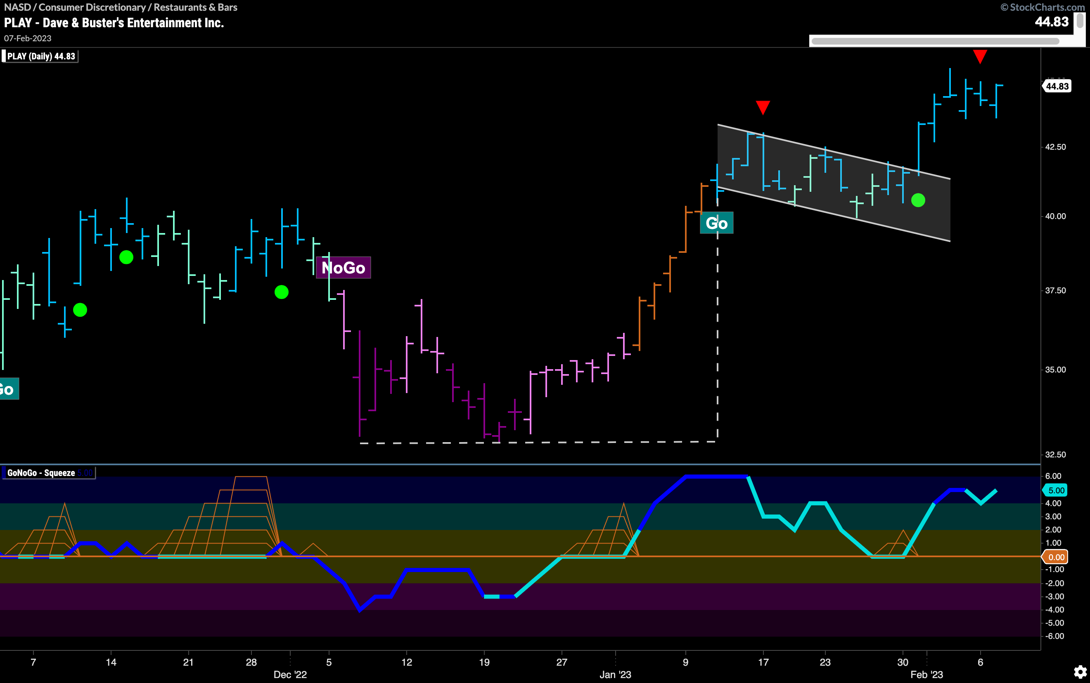Click the date tick labeled 17
The width and height of the screenshot is (1090, 683).
click(x=763, y=662)
